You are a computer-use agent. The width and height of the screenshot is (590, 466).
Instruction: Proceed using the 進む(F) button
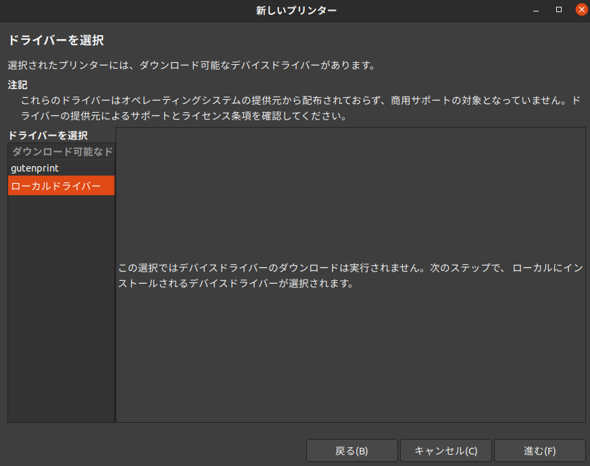point(539,451)
